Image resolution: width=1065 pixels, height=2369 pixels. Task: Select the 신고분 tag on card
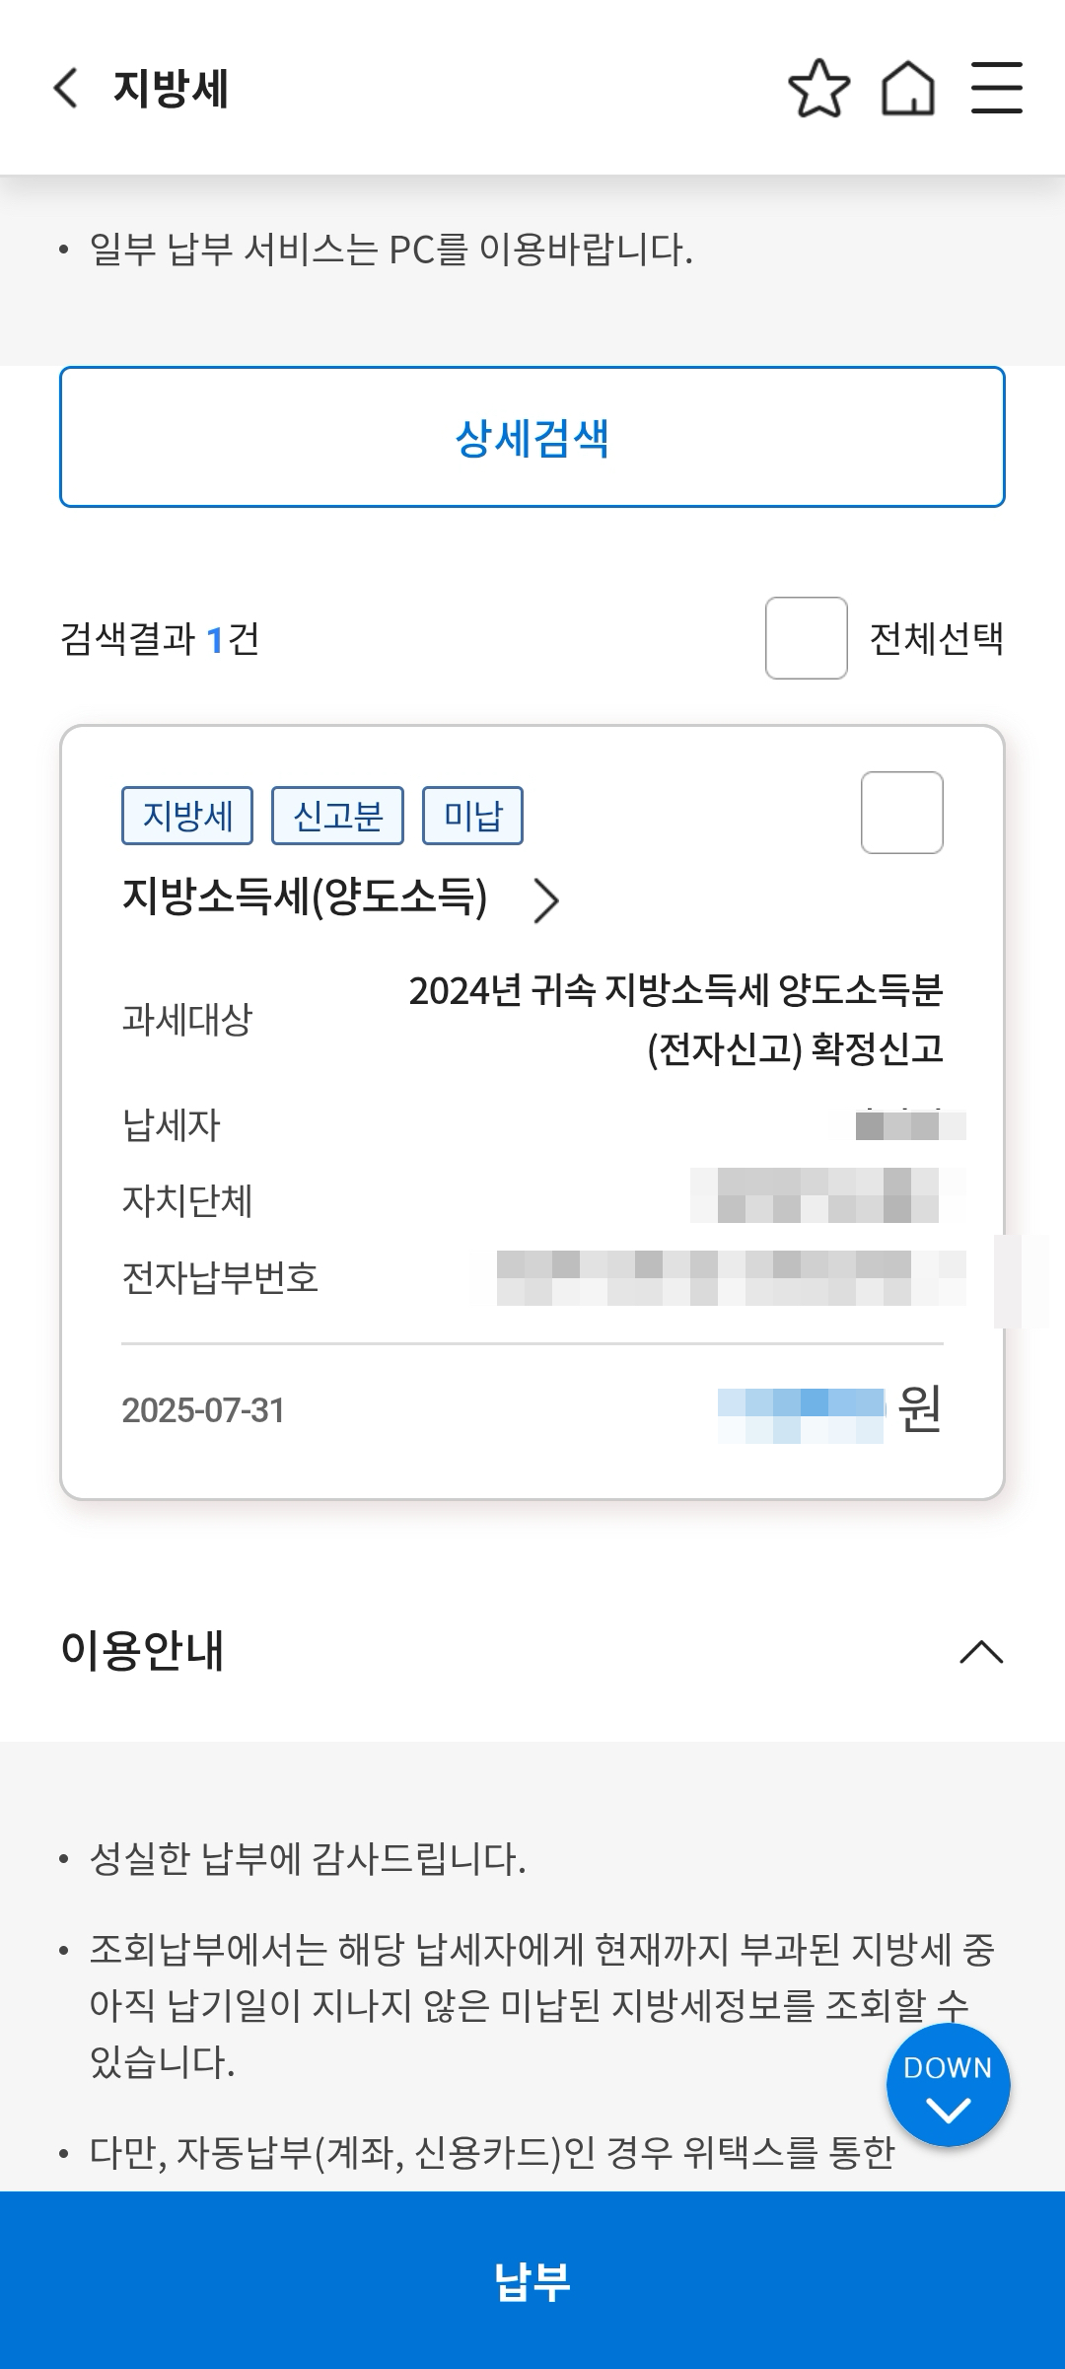[x=337, y=816]
